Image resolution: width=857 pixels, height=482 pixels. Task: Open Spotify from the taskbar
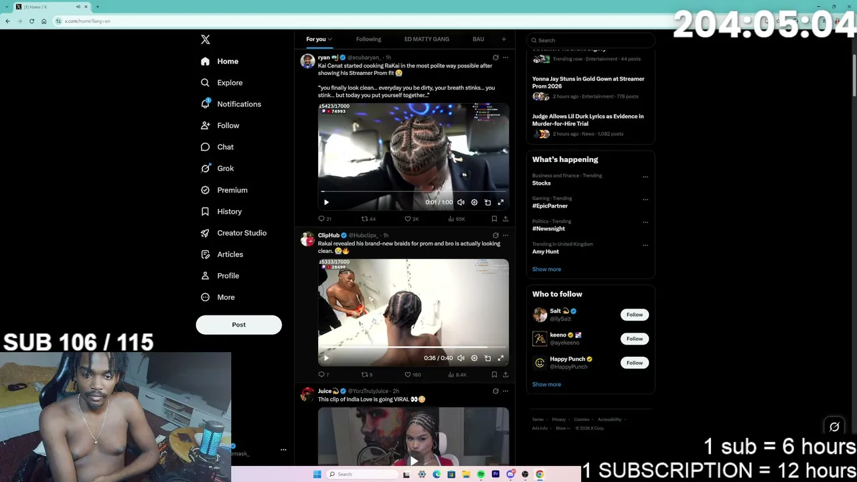tap(481, 475)
